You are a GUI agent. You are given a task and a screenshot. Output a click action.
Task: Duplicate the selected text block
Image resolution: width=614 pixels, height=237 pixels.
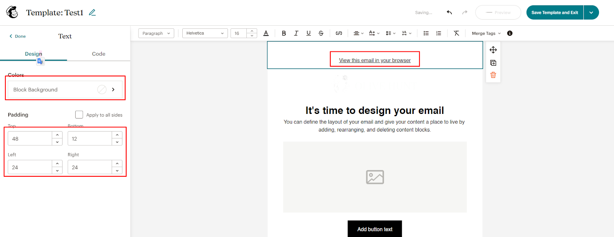pos(493,63)
